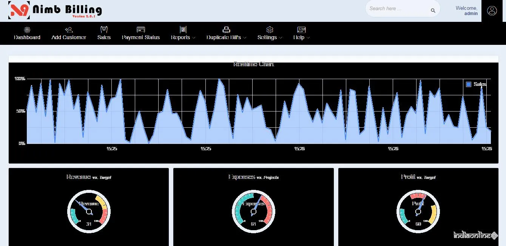The height and width of the screenshot is (246, 506).
Task: Click the Duplicate Bill's printer icon
Action: (x=226, y=30)
